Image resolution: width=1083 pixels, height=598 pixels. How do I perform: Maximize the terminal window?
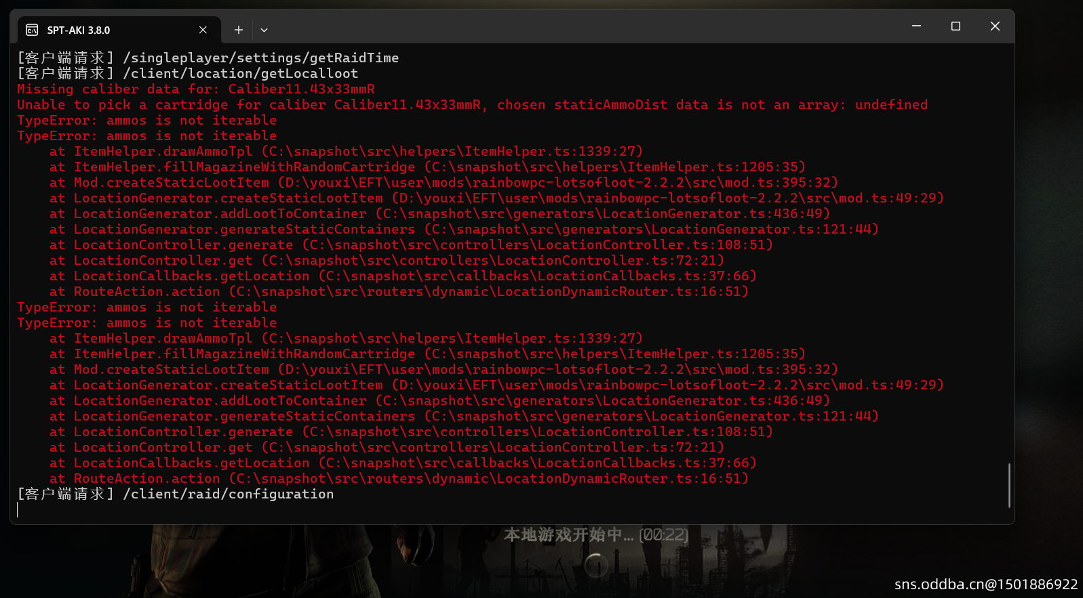click(x=956, y=26)
